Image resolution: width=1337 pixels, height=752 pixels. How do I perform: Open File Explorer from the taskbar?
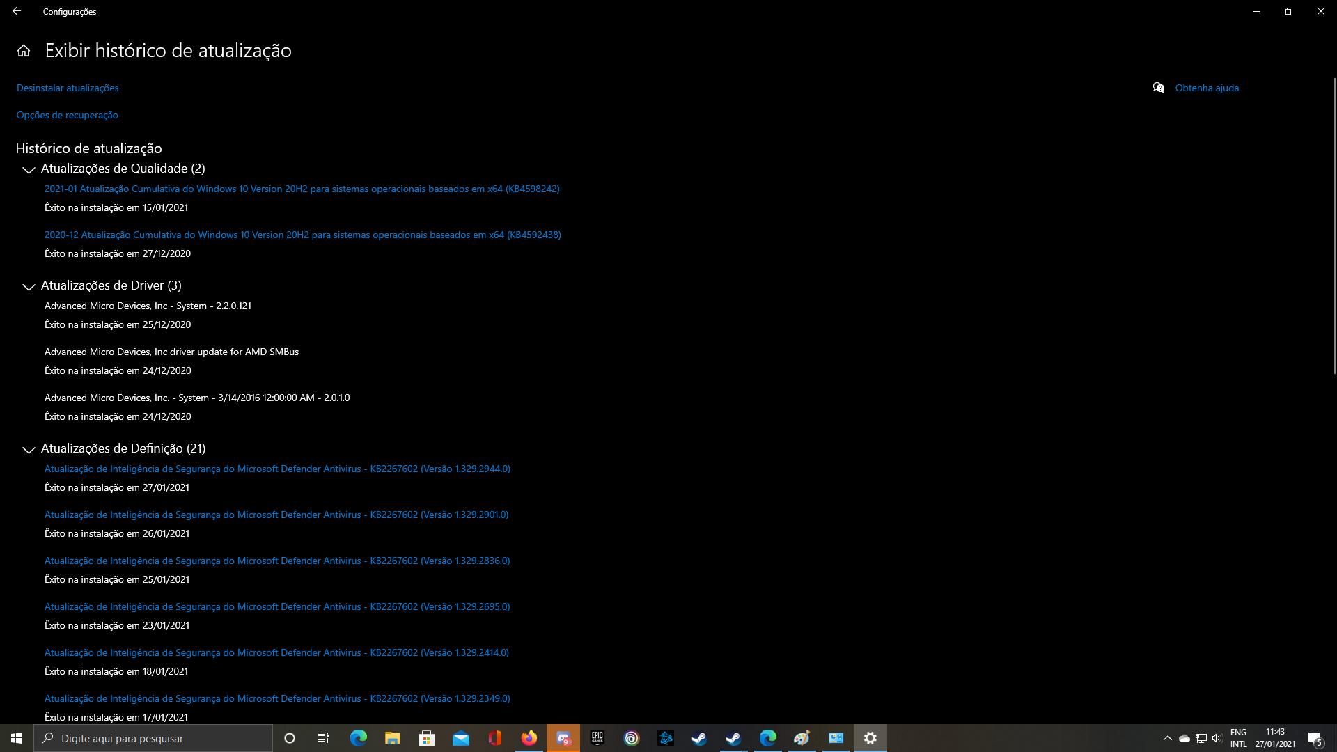pos(393,738)
